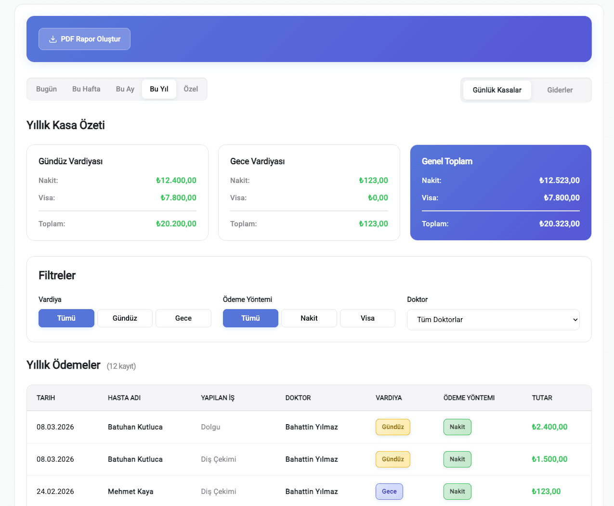This screenshot has height=506, width=614.
Task: Click the ÖDEME YÖNTEMİ column header
Action: (x=469, y=398)
